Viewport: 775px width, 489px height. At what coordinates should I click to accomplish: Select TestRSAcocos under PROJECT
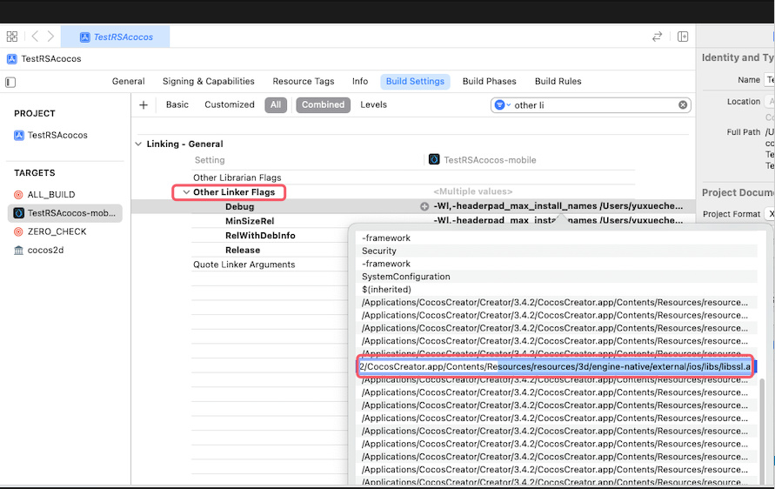[57, 135]
